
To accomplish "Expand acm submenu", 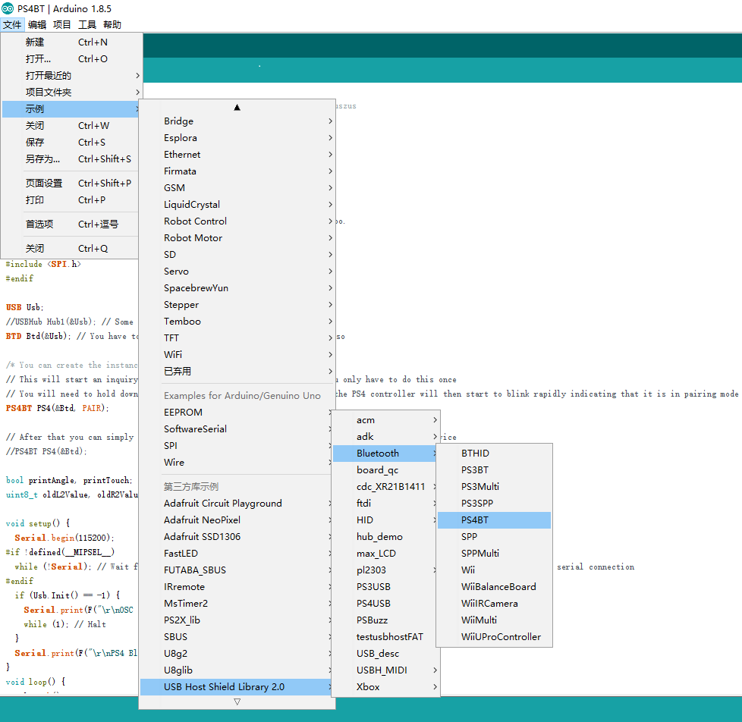I will pos(385,420).
